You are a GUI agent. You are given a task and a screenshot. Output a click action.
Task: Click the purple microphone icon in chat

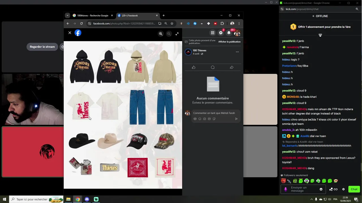tap(285, 189)
